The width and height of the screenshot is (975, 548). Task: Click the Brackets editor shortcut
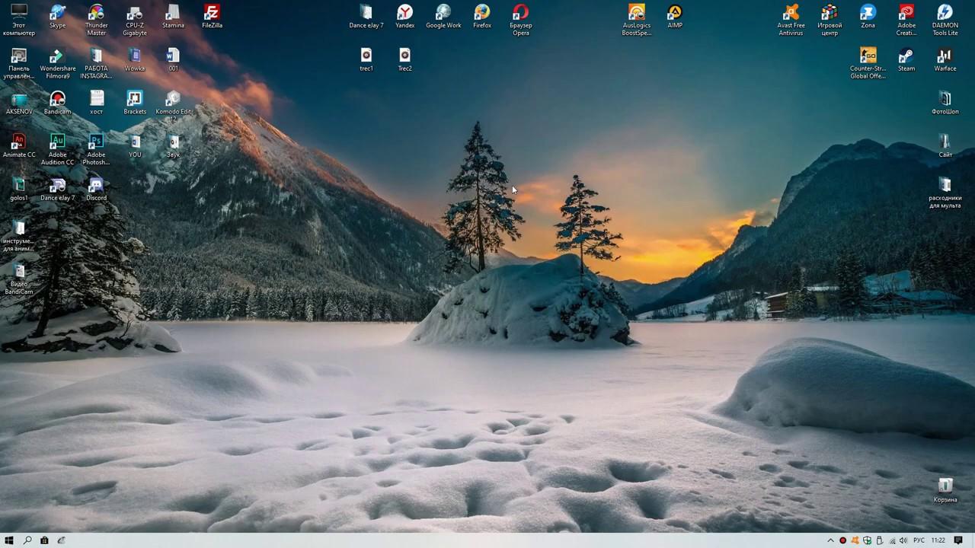(x=135, y=100)
